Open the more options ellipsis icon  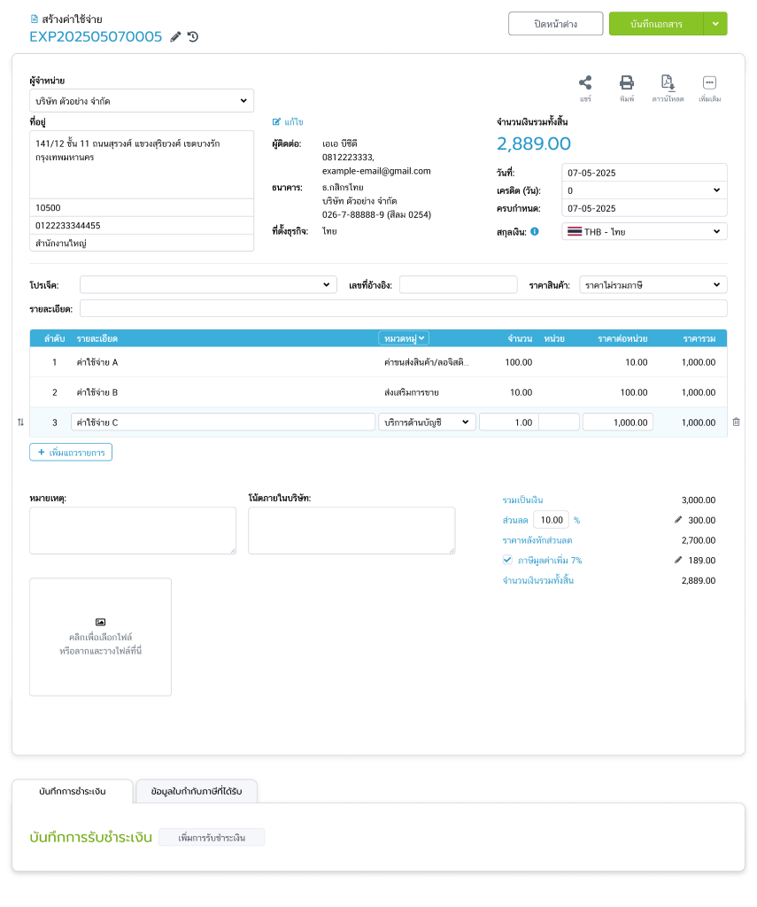709,82
